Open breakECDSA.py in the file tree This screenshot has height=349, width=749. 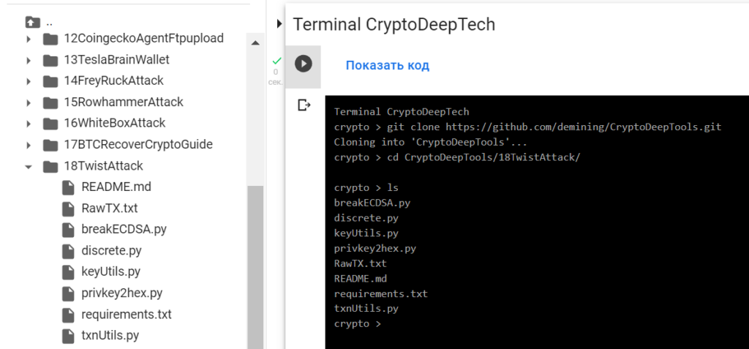point(124,230)
